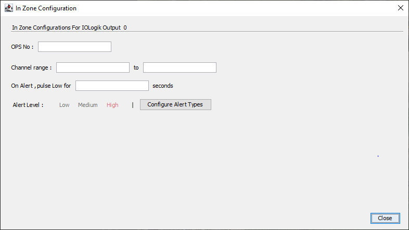This screenshot has width=409, height=230.
Task: Select the Medium alert level
Action: tap(87, 105)
